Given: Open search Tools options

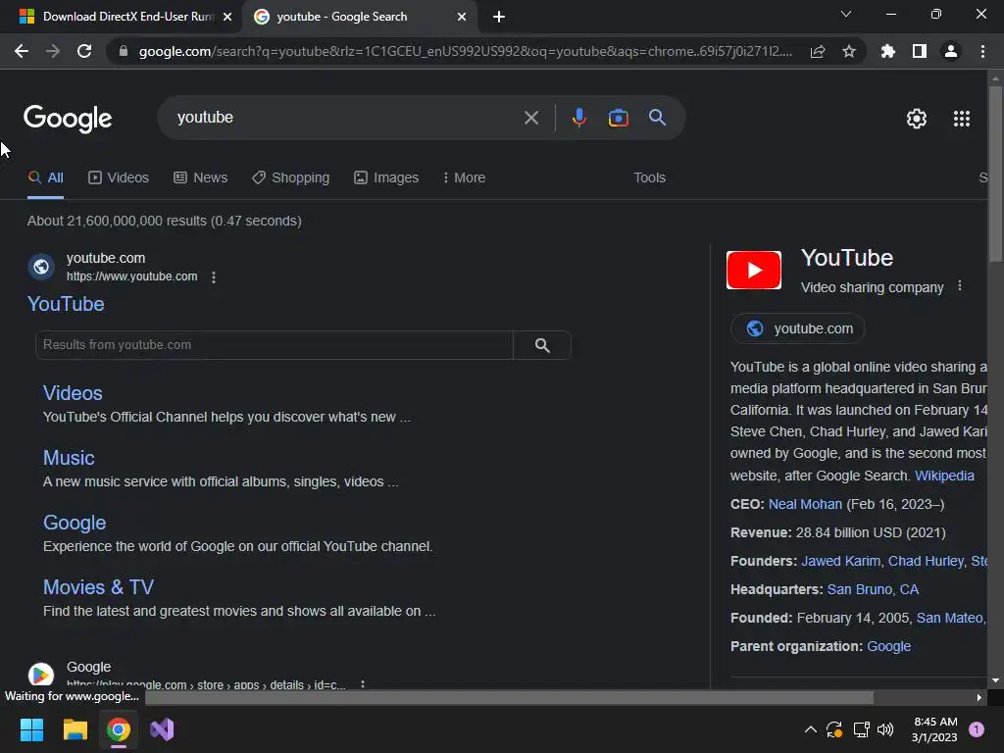Looking at the screenshot, I should click(x=649, y=177).
